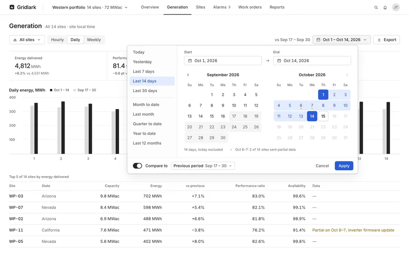Choose the Yesterday preset
The image size is (409, 255).
(x=152, y=62)
